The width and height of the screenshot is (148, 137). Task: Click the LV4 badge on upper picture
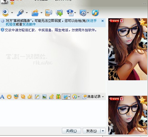114,21
